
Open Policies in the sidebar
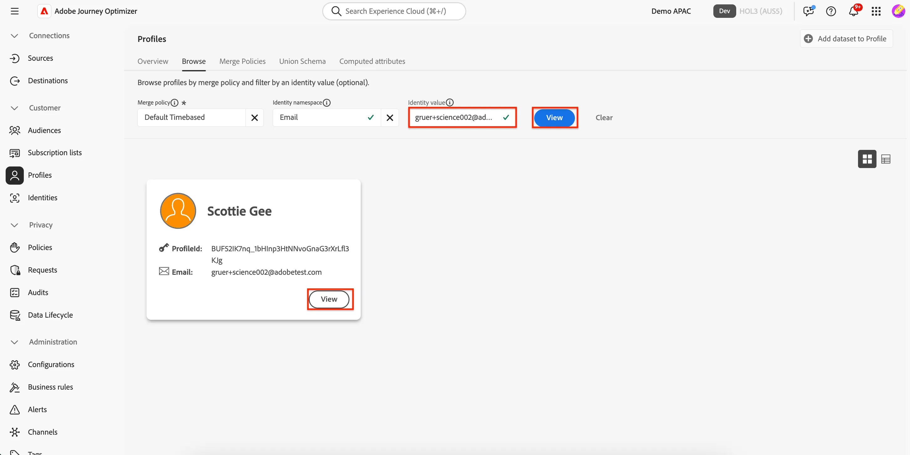click(40, 248)
